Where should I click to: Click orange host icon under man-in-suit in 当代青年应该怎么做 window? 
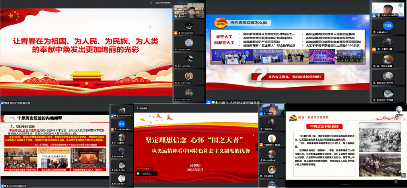point(374,49)
